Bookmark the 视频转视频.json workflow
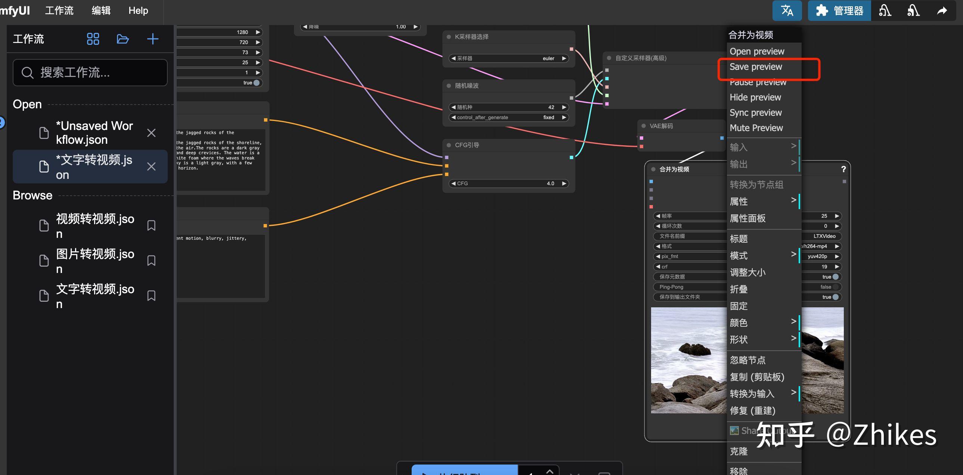This screenshot has height=475, width=963. [x=151, y=225]
